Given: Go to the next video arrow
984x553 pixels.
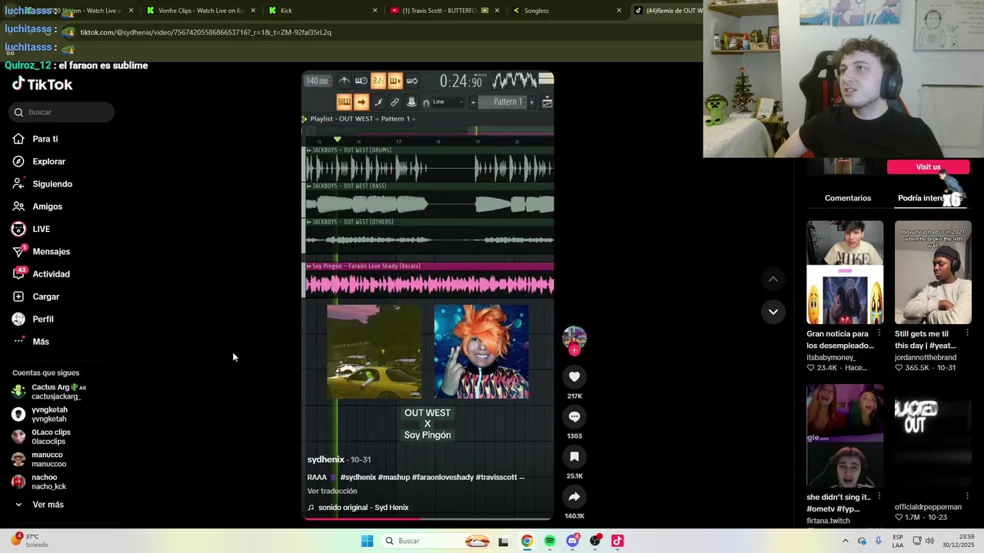Looking at the screenshot, I should [773, 312].
